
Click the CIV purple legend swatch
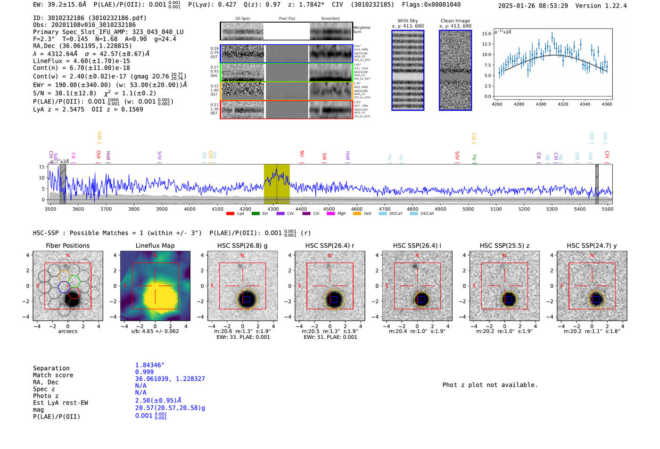[x=280, y=213]
